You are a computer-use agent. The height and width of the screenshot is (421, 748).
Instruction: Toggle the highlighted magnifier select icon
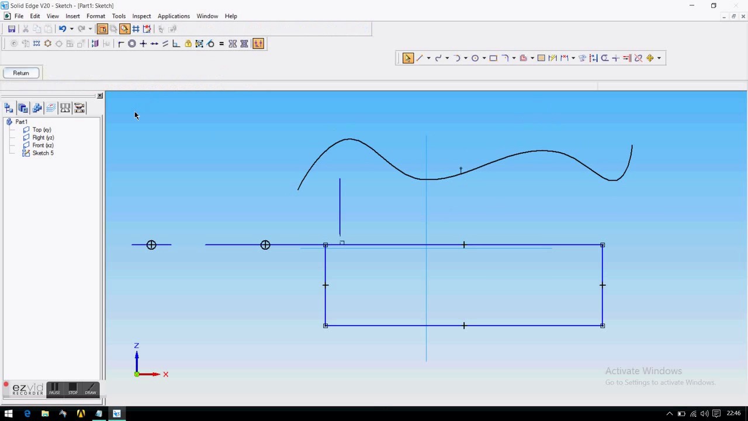[124, 29]
